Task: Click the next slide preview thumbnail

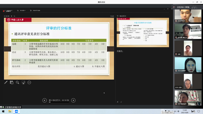Action: point(143,29)
